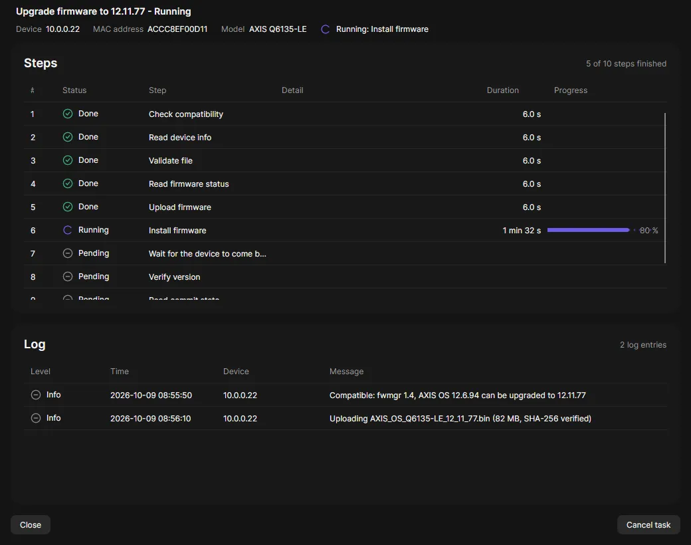Click the Done icon for Read firmware status
Screen dimensions: 691x545
coord(67,183)
